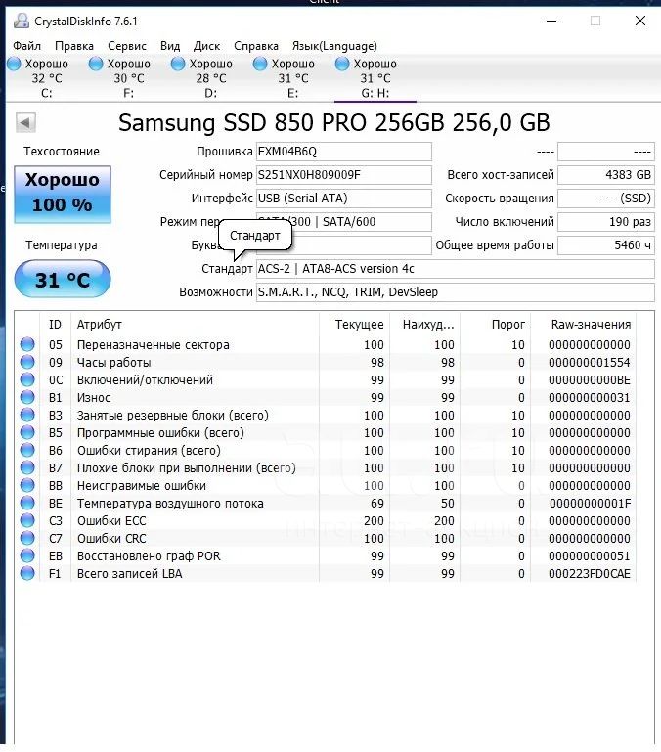This screenshot has height=752, width=661.
Task: Select the Включений/отключений attribute text
Action: point(145,380)
